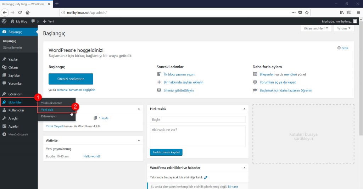The height and width of the screenshot is (189, 363).
Task: Open Yirmi Onyedi theme link
Action: click(55, 126)
